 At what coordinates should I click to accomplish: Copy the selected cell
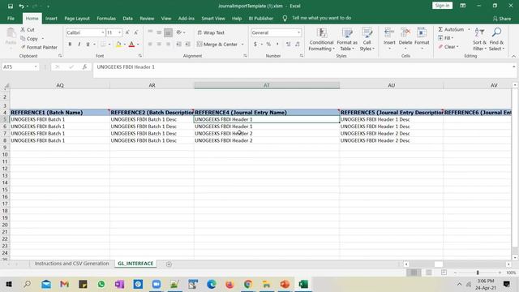[x=29, y=38]
